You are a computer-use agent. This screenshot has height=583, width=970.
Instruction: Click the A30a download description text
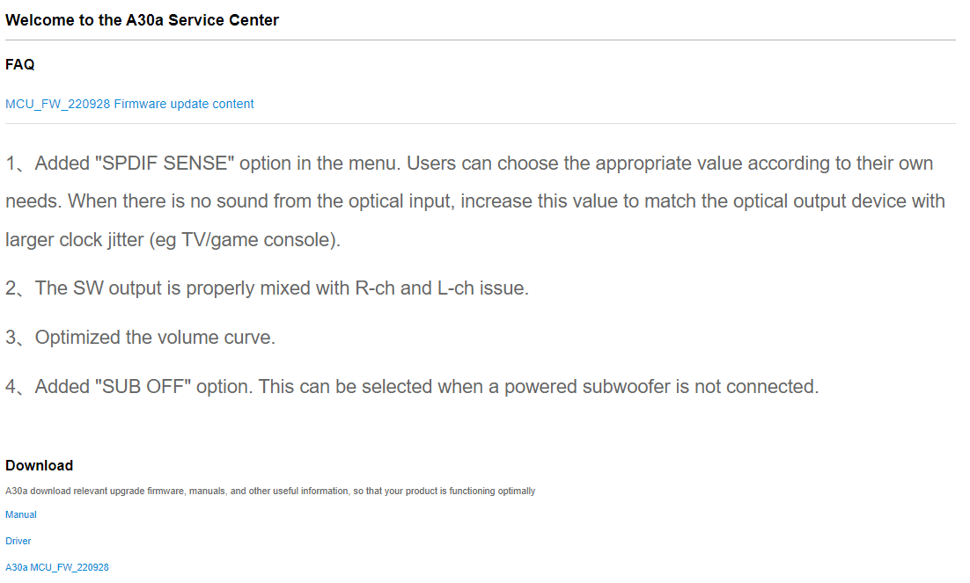(x=270, y=491)
